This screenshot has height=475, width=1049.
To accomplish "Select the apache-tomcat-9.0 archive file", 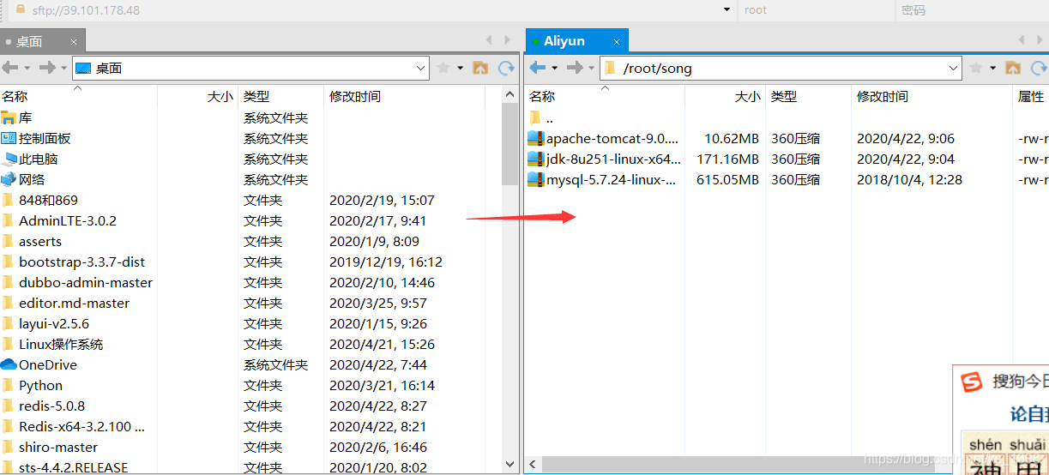I will (612, 138).
